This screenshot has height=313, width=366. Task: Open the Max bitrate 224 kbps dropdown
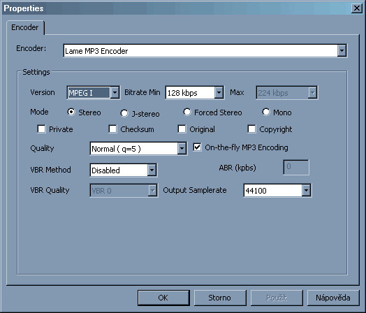pos(312,93)
